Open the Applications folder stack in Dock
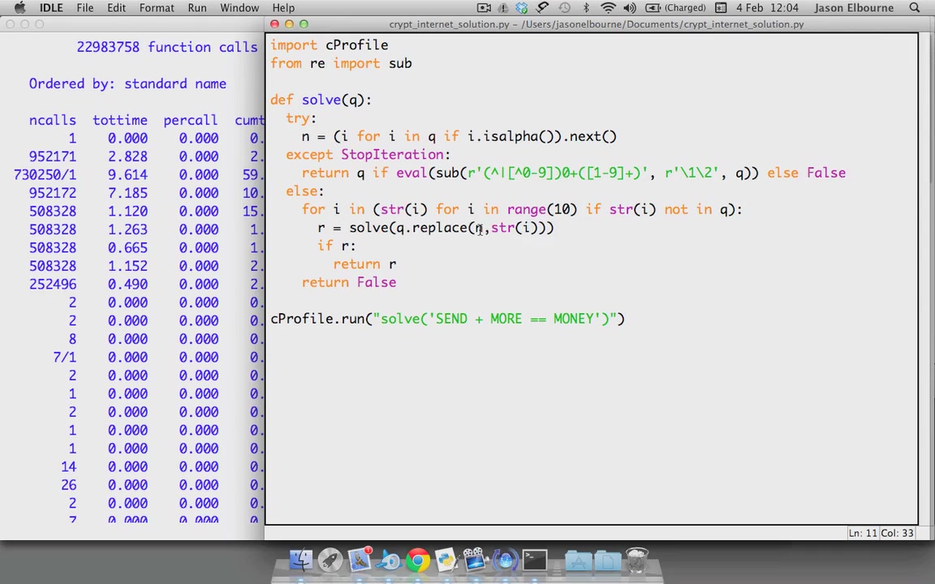This screenshot has width=935, height=584. tap(578, 561)
